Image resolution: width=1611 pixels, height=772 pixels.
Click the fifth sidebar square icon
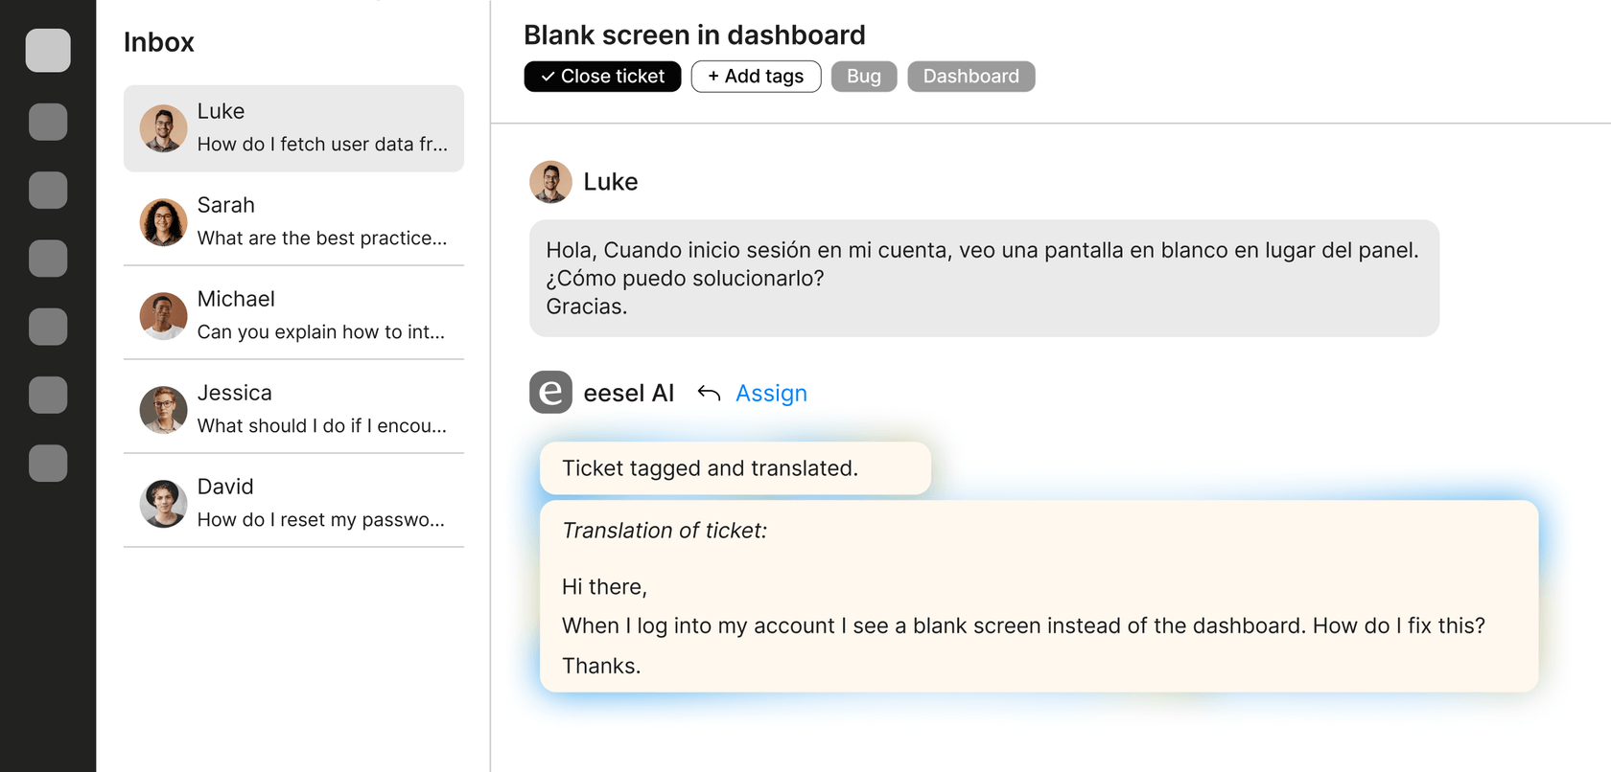(48, 327)
